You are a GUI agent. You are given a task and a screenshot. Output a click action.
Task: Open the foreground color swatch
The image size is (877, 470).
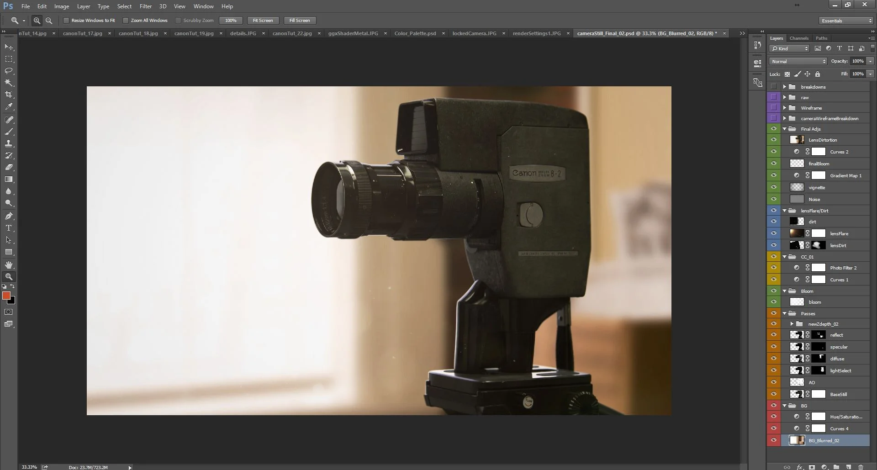point(6,296)
